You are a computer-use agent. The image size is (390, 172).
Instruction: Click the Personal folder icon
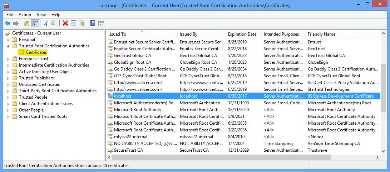(14, 40)
